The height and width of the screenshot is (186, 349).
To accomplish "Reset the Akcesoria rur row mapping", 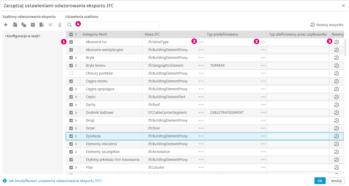I will tap(336, 42).
